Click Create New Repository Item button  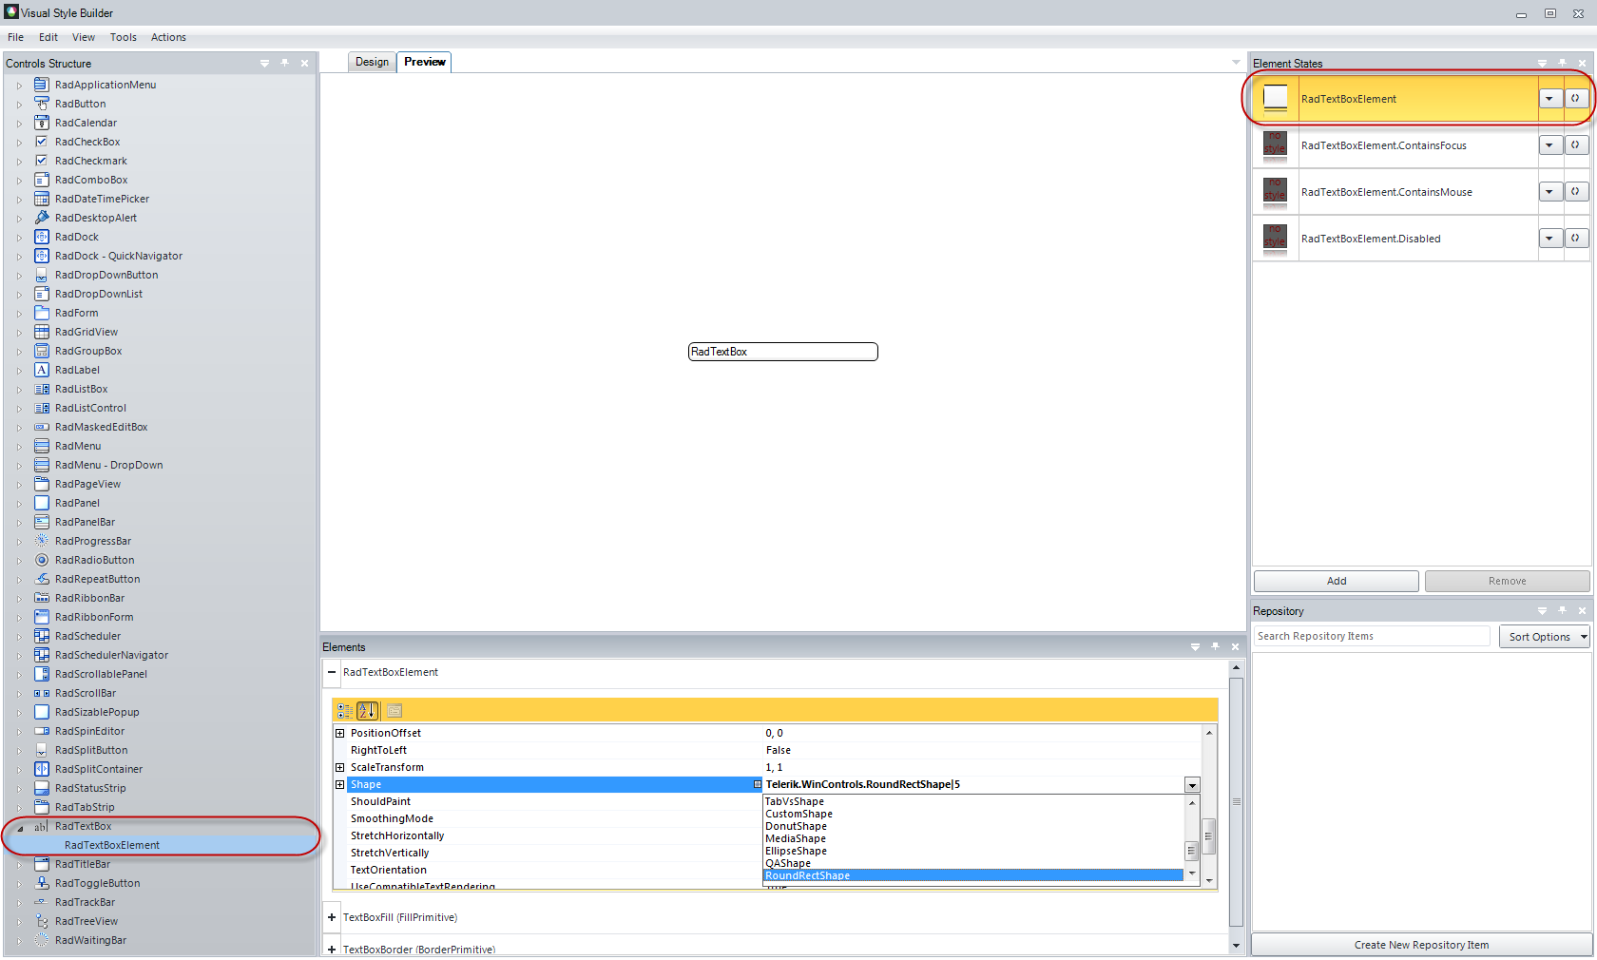tap(1421, 945)
